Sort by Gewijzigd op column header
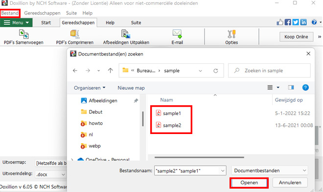The image size is (323, 192). 289,100
